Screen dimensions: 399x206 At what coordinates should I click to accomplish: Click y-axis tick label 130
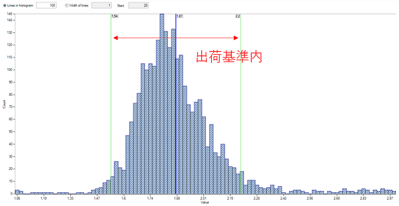pyautogui.click(x=10, y=33)
